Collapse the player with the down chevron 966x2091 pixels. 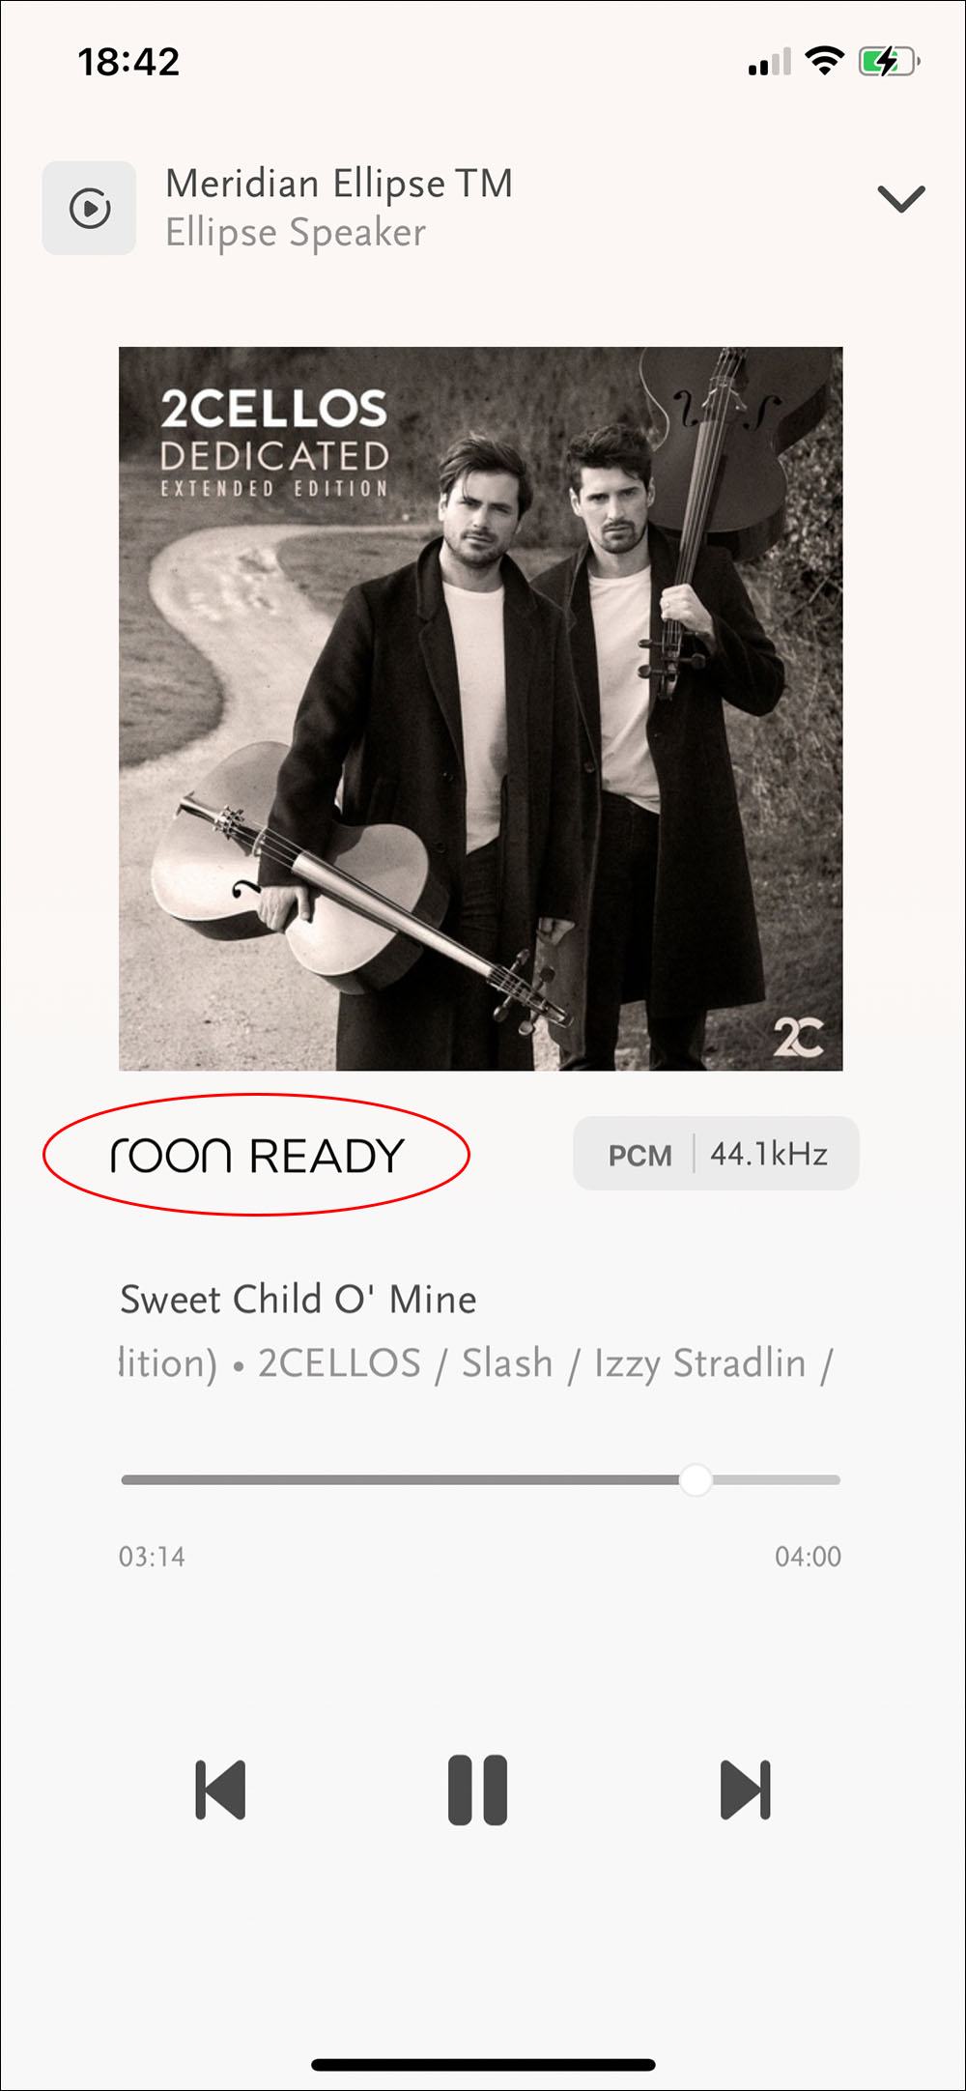[901, 199]
